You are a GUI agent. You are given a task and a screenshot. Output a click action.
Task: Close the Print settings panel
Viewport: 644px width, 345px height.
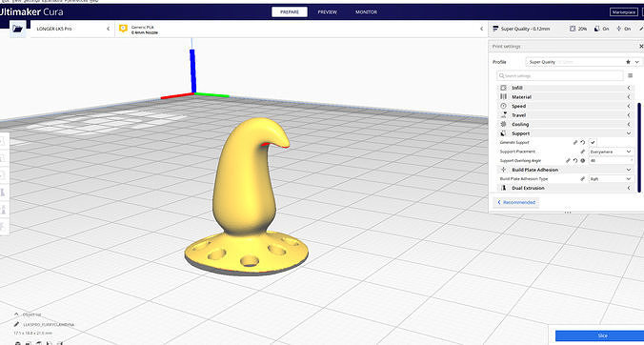point(641,47)
